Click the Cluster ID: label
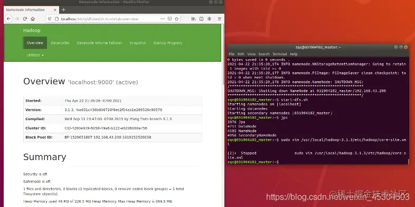415x207 pixels. (x=36, y=128)
